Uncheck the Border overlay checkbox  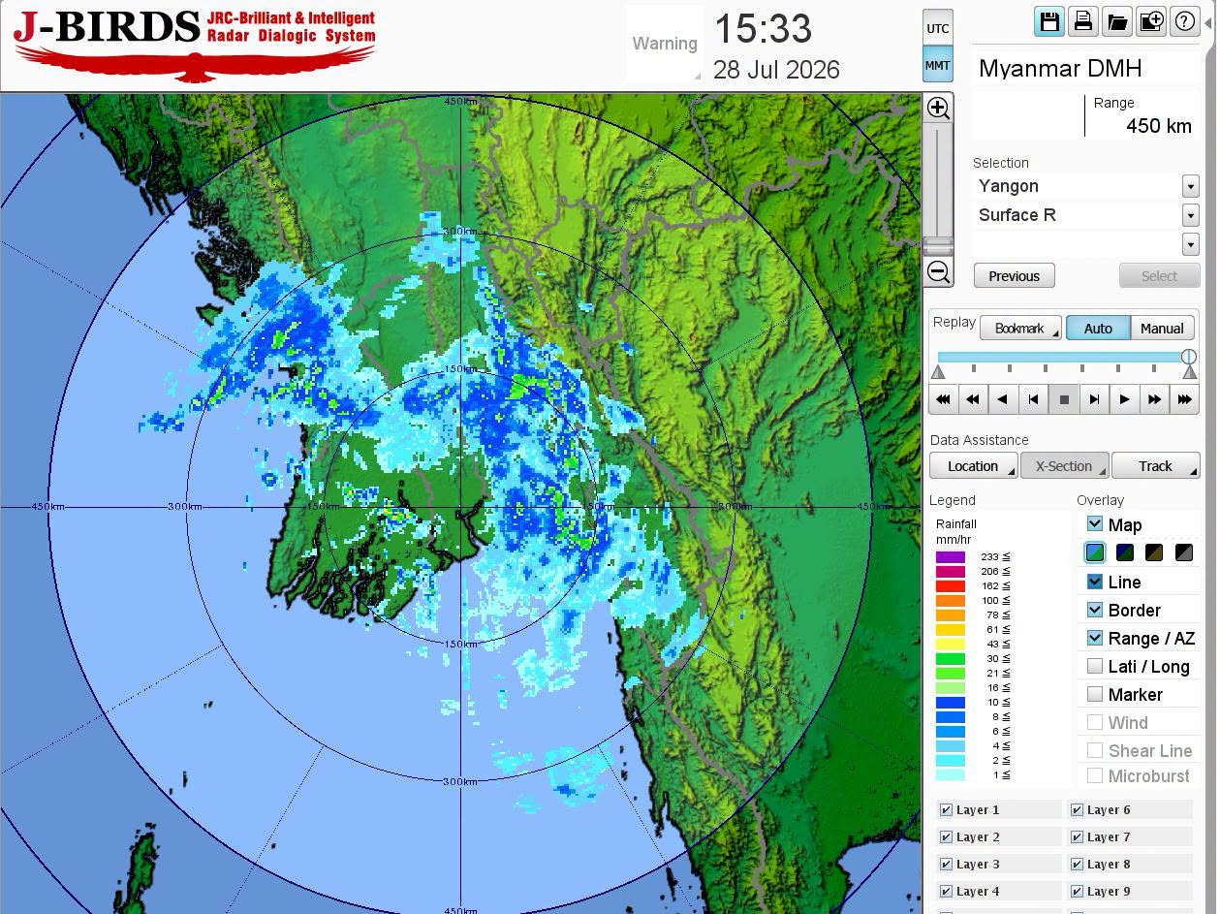coord(1095,610)
